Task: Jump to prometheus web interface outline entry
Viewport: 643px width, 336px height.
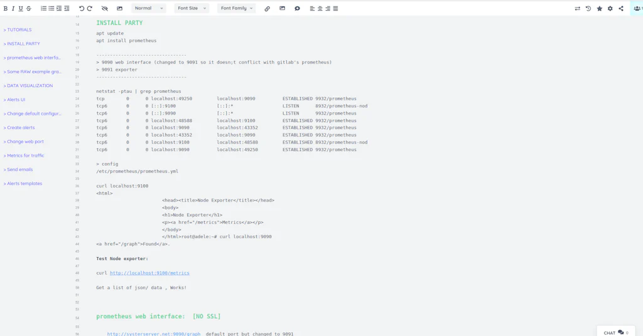Action: pyautogui.click(x=32, y=58)
